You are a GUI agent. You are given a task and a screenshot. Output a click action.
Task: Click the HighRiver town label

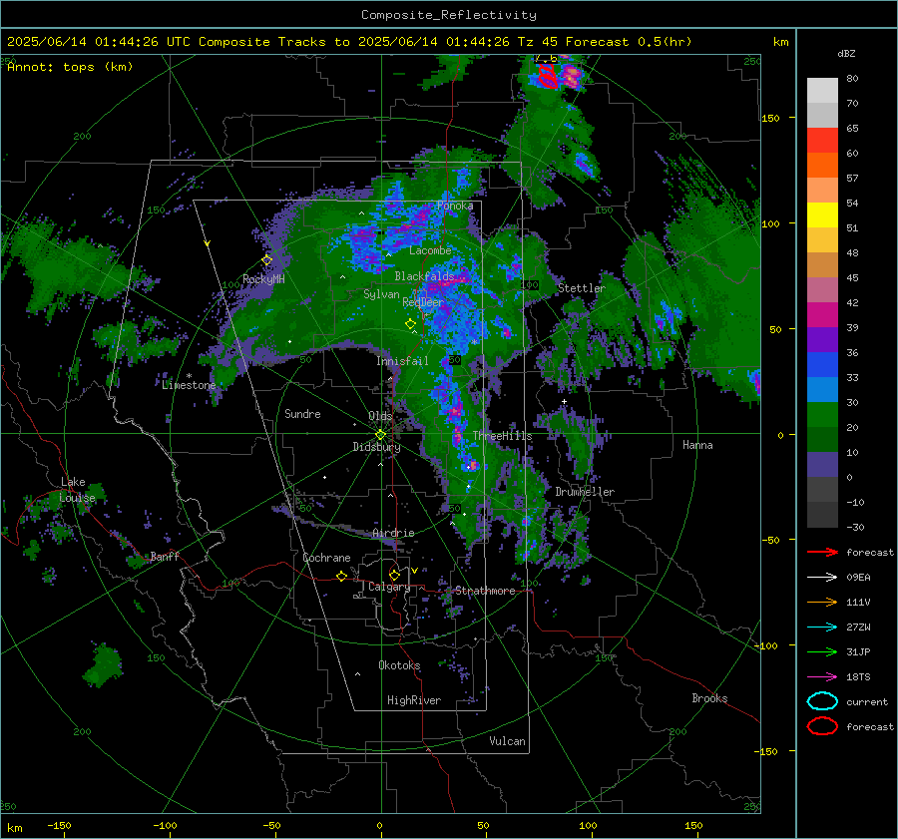coord(414,700)
